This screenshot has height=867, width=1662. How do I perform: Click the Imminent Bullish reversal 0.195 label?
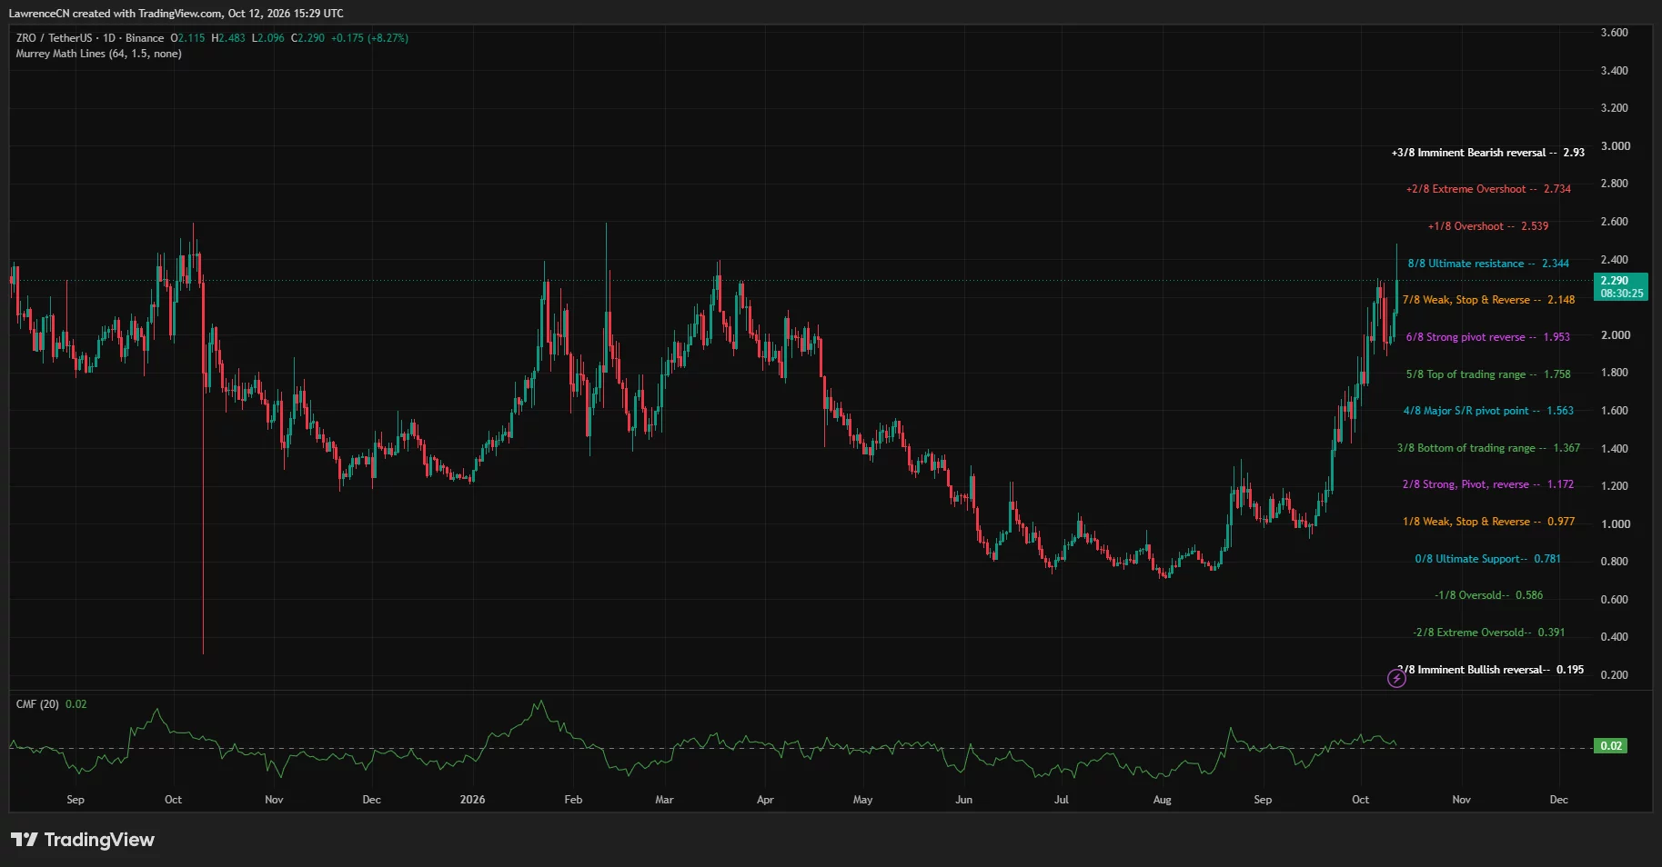click(x=1493, y=670)
